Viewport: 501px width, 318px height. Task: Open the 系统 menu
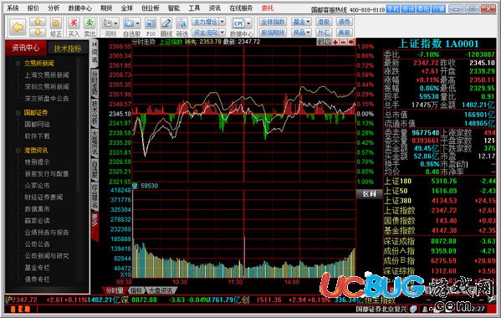[x=13, y=8]
